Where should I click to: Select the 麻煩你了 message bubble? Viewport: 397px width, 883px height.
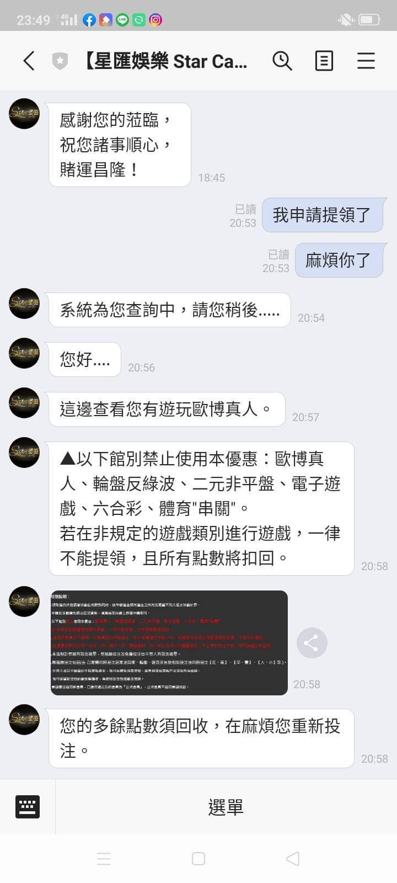(339, 260)
